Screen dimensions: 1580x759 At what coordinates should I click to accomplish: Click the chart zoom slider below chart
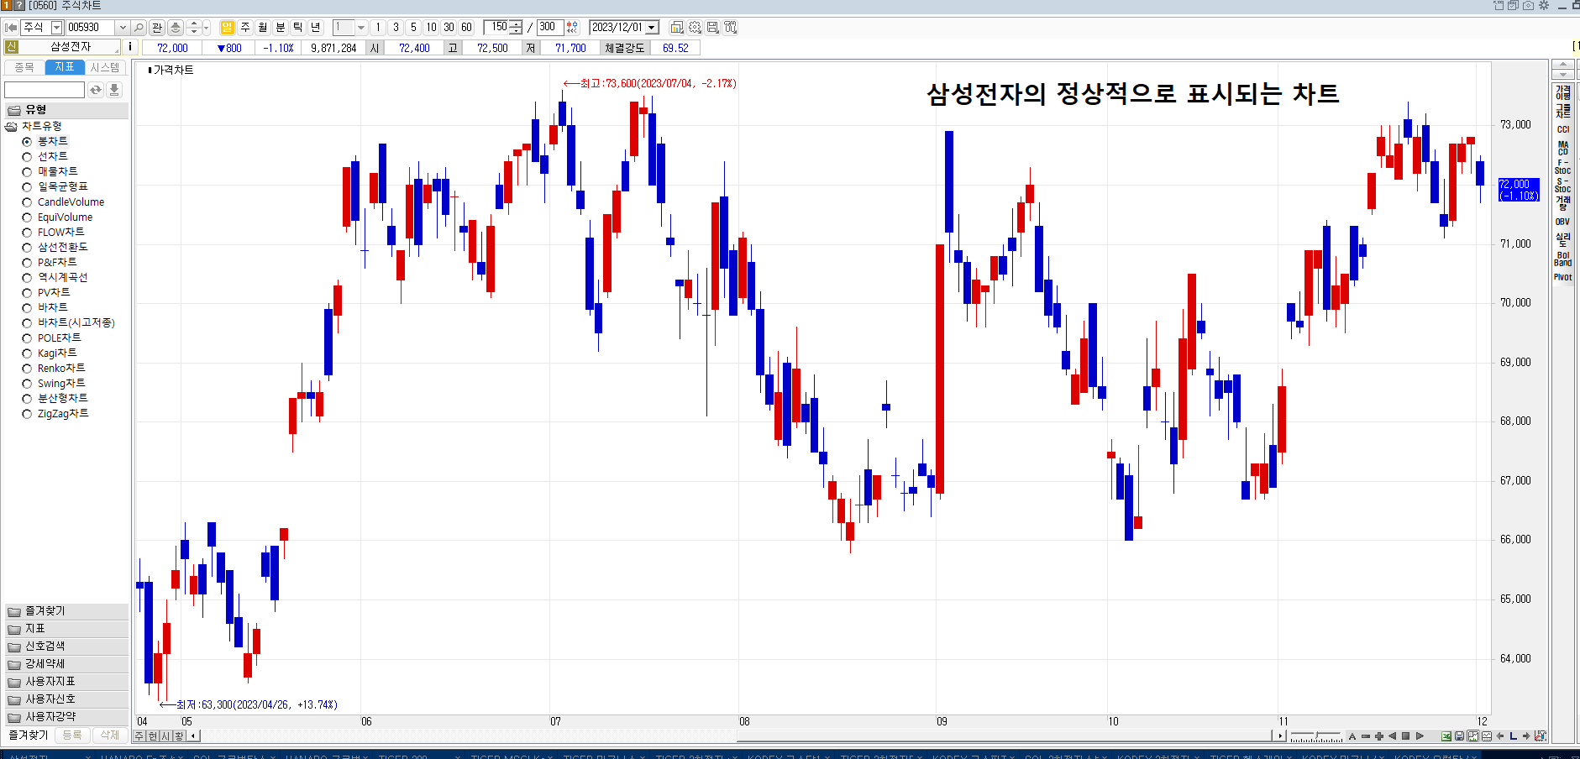click(1315, 736)
